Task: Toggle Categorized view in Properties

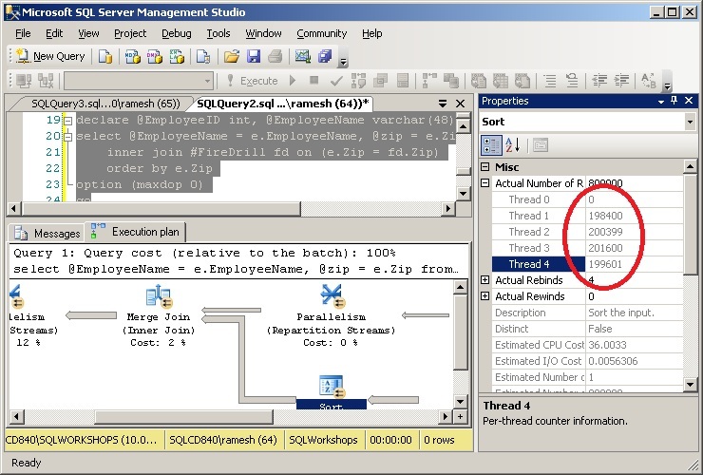Action: coord(491,145)
